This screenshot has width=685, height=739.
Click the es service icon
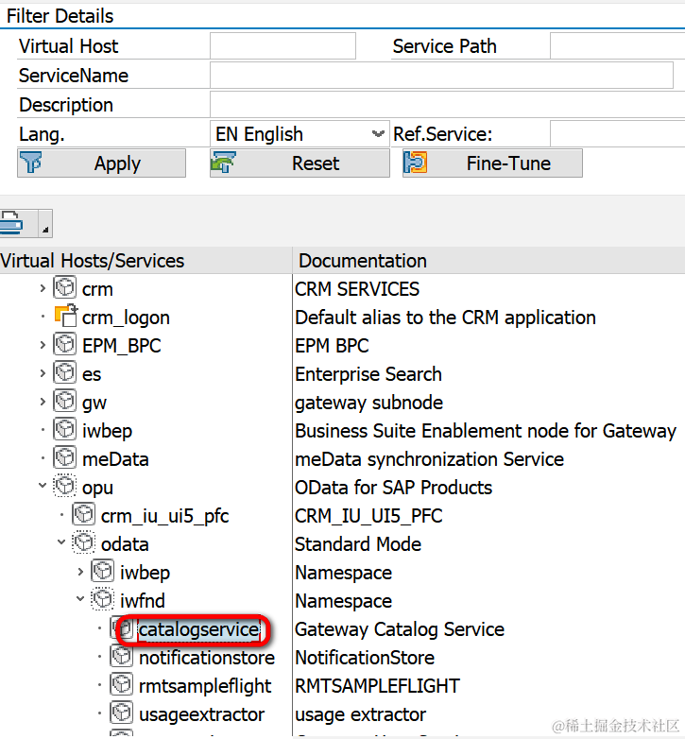64,372
